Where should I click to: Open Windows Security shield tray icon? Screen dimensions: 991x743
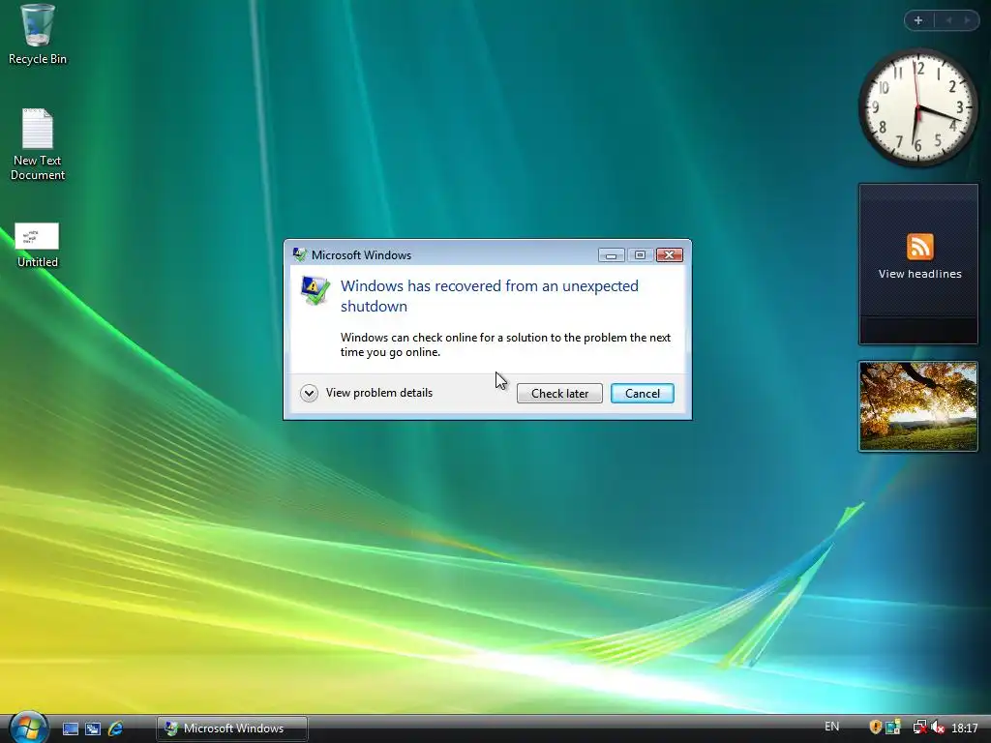click(875, 728)
